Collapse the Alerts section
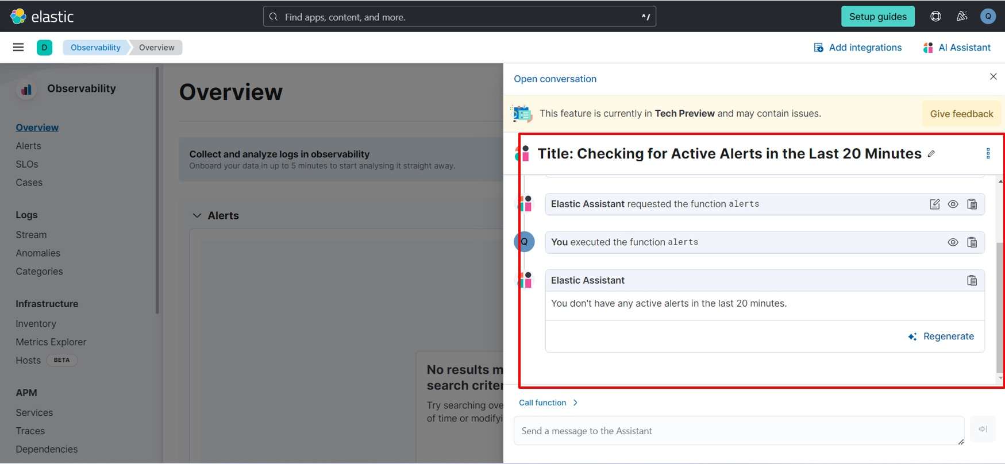The height and width of the screenshot is (464, 1005). pyautogui.click(x=197, y=215)
